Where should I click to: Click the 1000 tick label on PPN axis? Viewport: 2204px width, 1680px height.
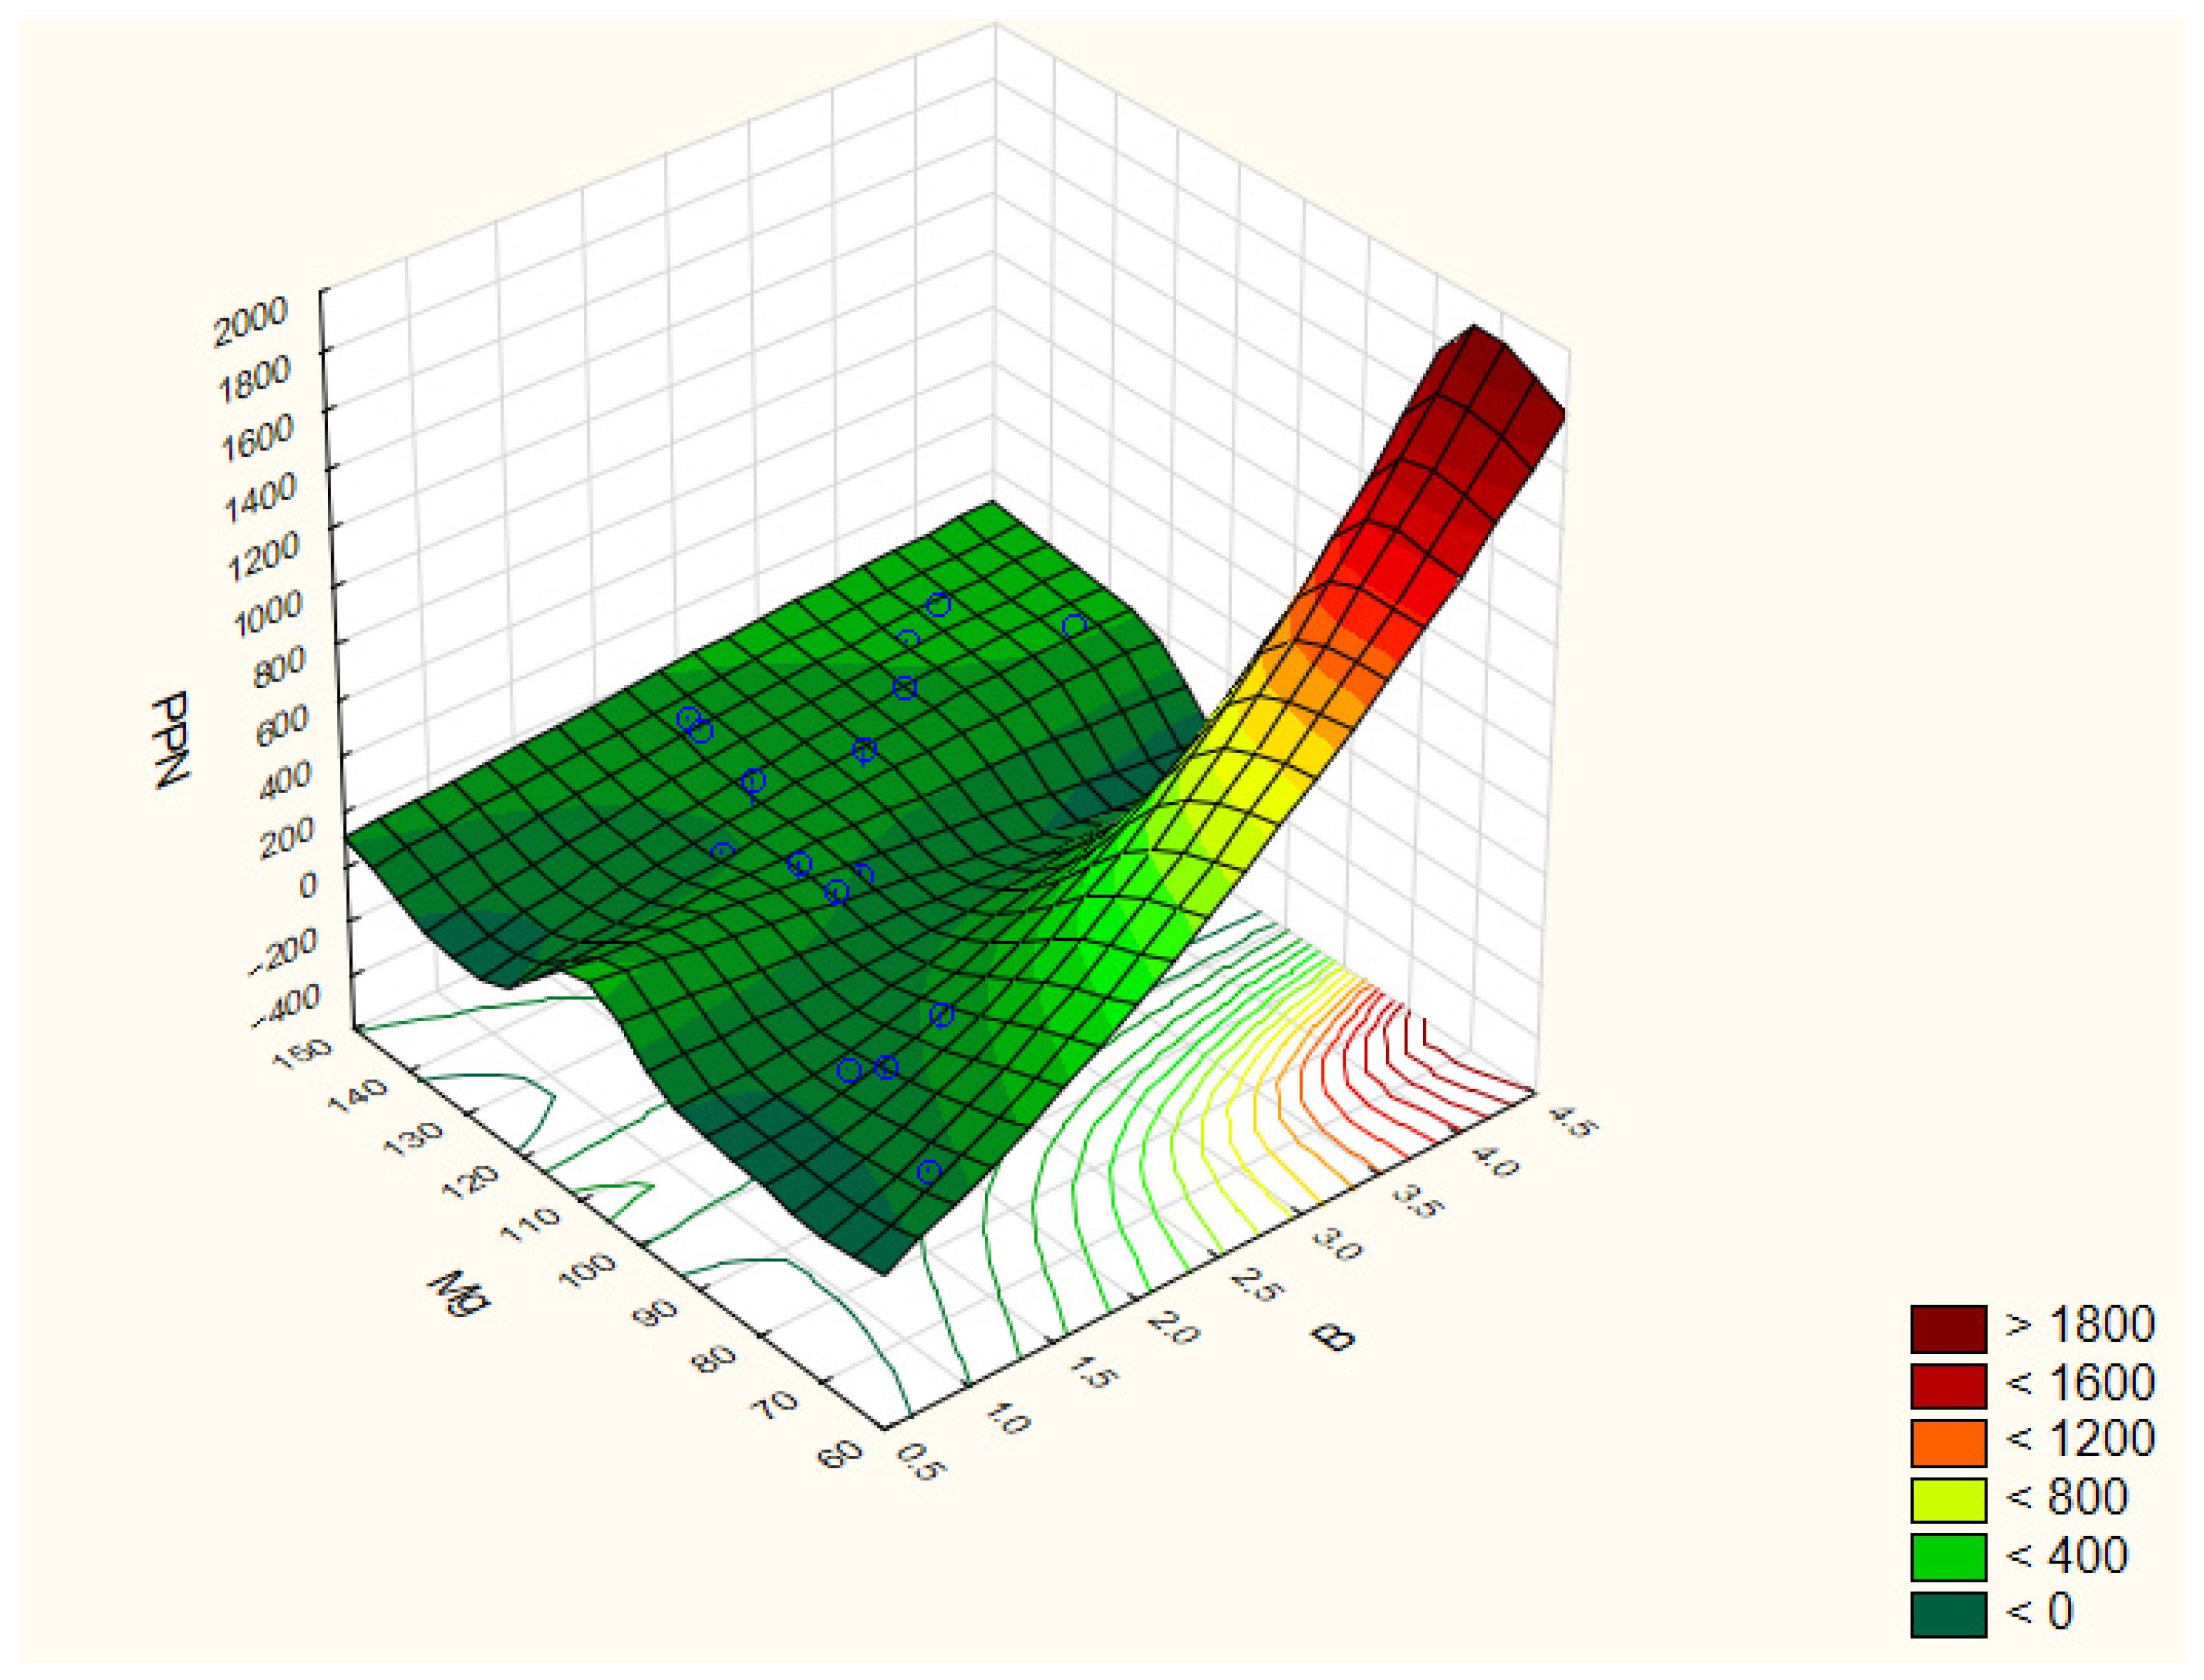pyautogui.click(x=267, y=613)
